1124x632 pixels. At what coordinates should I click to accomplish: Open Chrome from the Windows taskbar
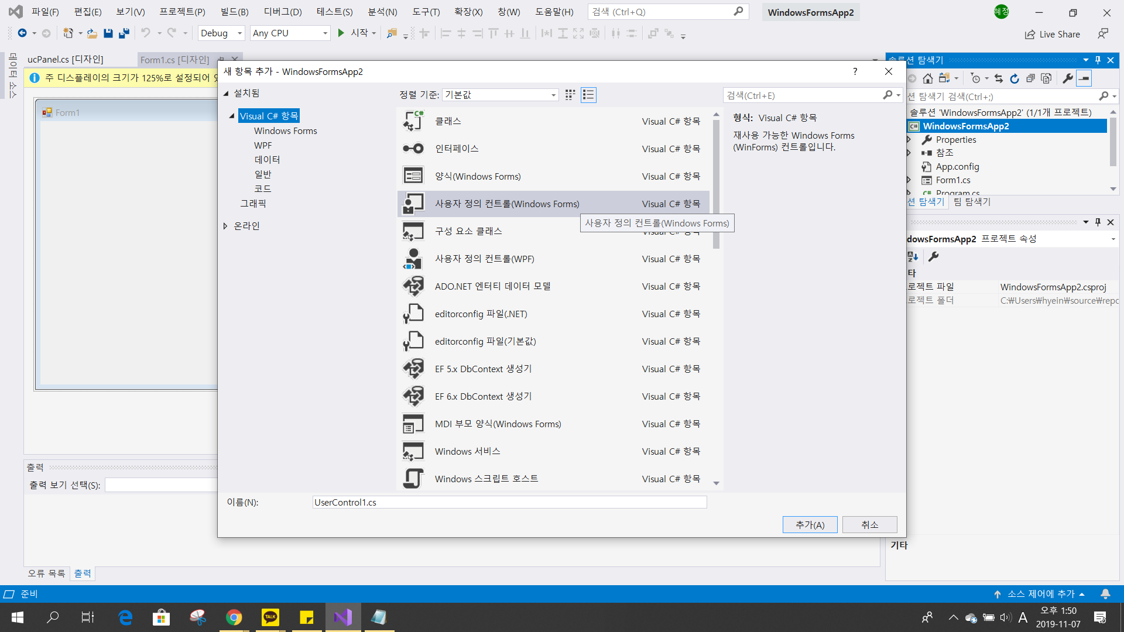(x=234, y=617)
